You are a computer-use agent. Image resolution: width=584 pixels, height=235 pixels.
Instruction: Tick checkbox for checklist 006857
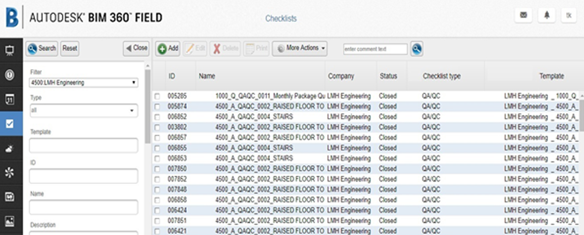[157, 138]
